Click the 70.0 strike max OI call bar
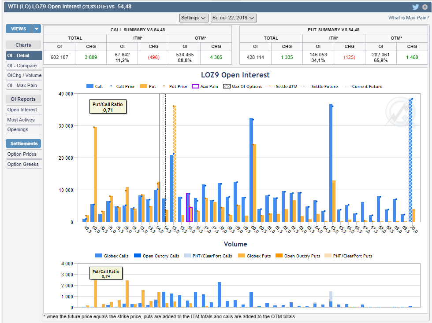This screenshot has height=323, width=432. 410,161
